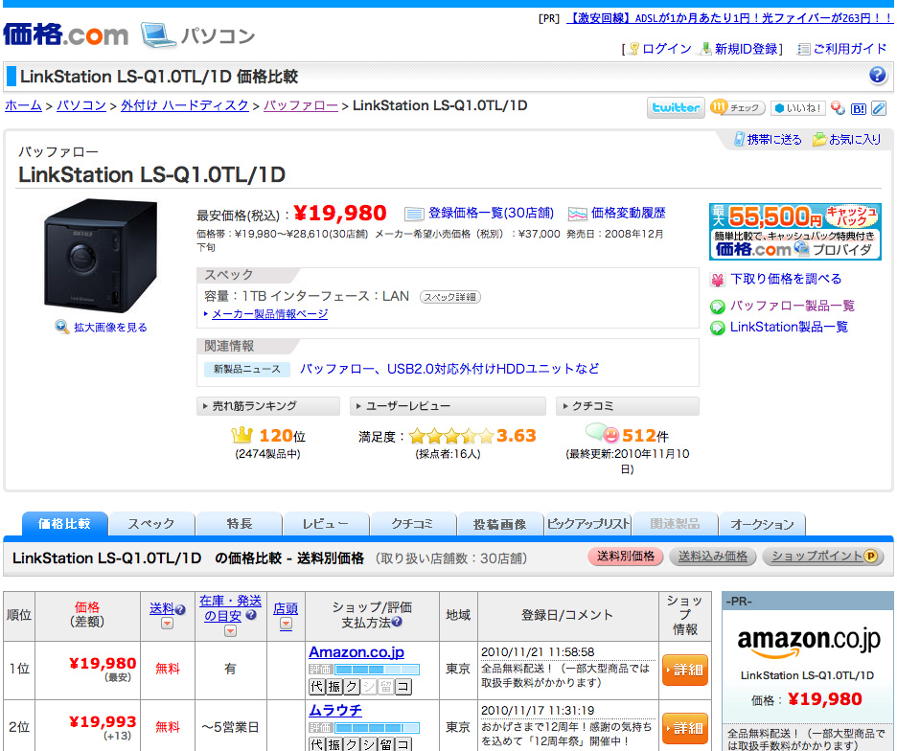Click the コ payment icon in the Amazon.co.jp row
897x751 pixels.
pyautogui.click(x=403, y=687)
